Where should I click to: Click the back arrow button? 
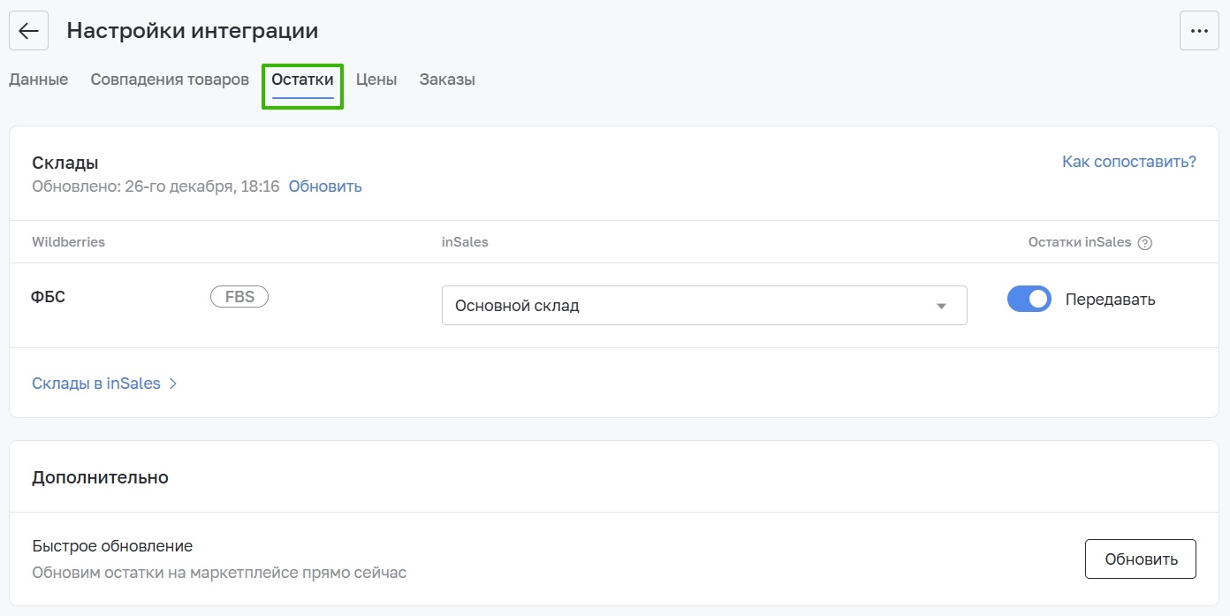[x=28, y=31]
